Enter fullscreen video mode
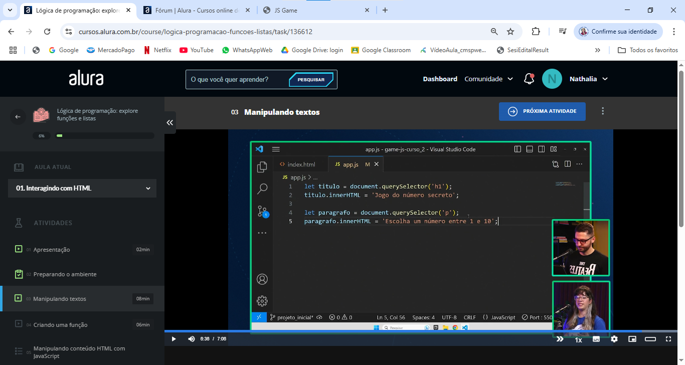 [668, 339]
